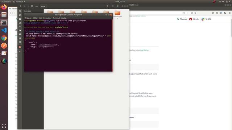The height and width of the screenshot is (130, 232).
Task: Open Music note icon in Files sidebar
Action: click(20, 34)
